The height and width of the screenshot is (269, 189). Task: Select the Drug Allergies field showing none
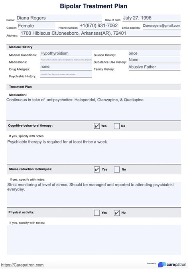click(66, 67)
